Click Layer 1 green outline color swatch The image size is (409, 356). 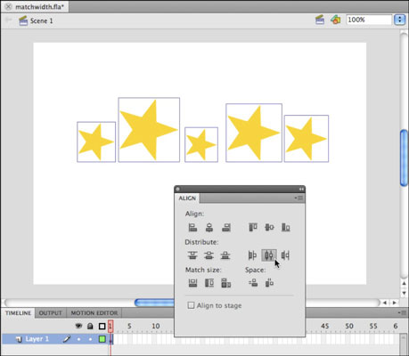tap(102, 339)
